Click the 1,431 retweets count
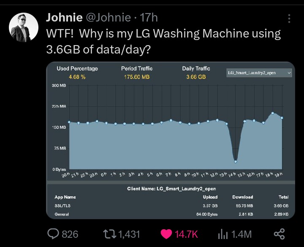Image resolution: width=304 pixels, height=247 pixels. [129, 234]
